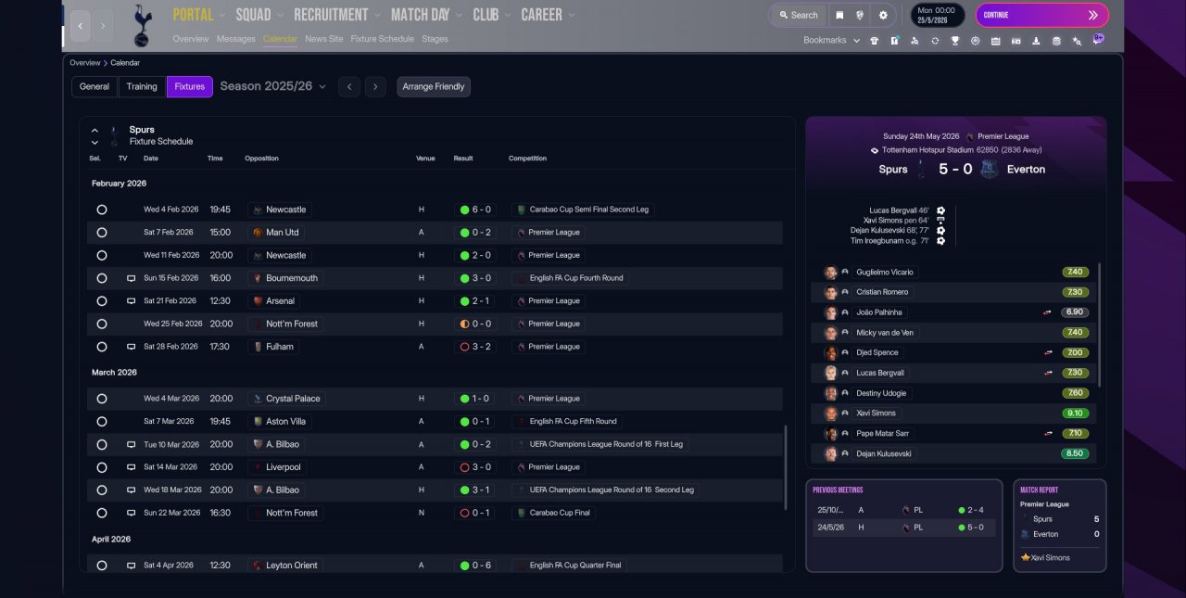Image resolution: width=1186 pixels, height=598 pixels.
Task: Click the Search field in top bar
Action: tap(798, 15)
